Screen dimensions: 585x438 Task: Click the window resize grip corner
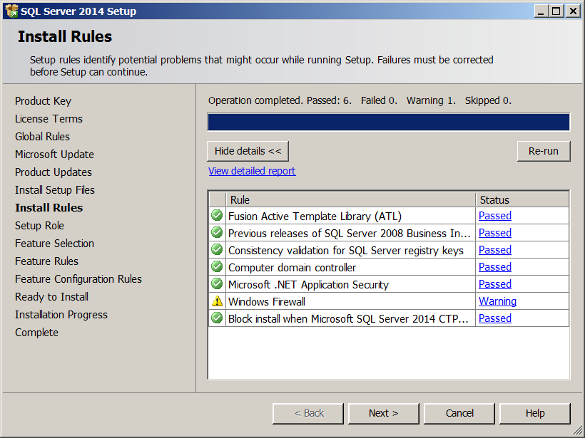578,431
